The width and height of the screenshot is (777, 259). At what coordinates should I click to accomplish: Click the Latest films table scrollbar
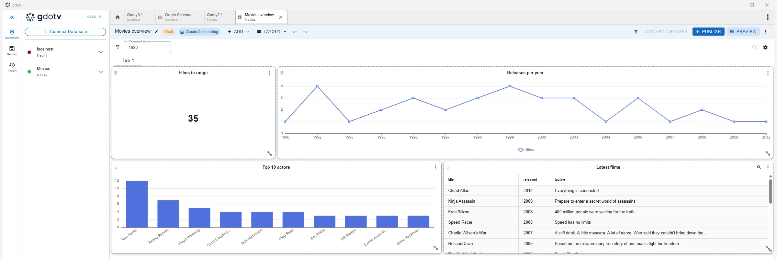[771, 191]
